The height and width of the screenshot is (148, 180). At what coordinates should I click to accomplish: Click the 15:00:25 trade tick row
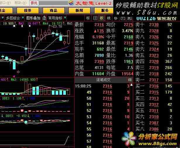102,86
